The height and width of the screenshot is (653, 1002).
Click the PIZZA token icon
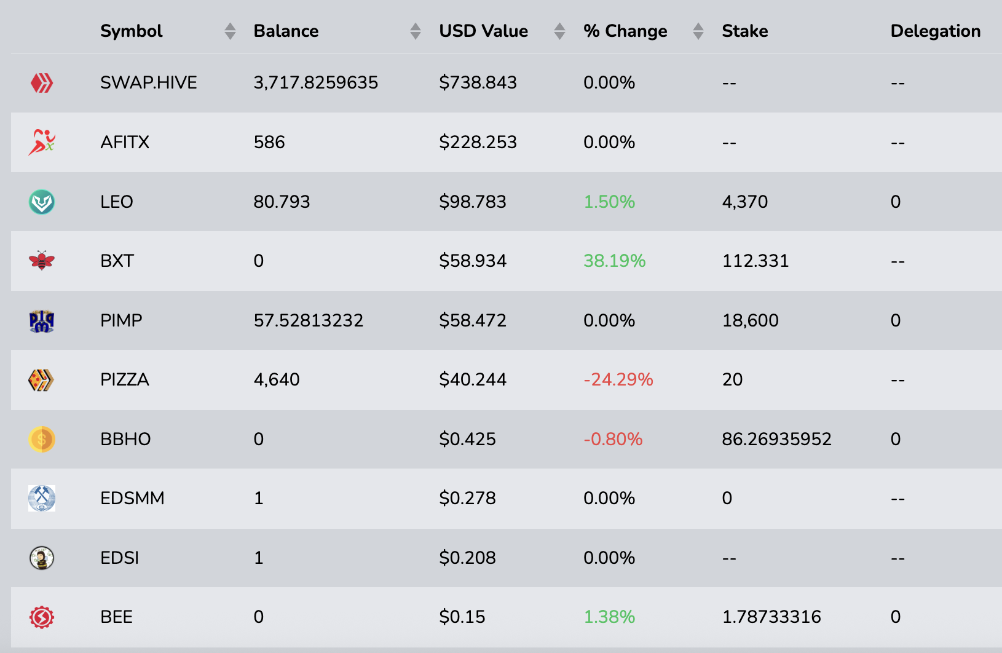(x=42, y=380)
